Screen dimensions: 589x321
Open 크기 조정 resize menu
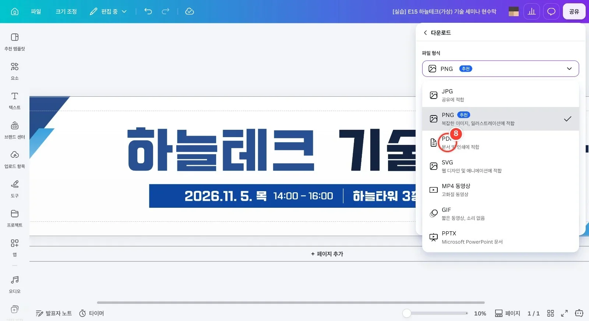click(66, 11)
